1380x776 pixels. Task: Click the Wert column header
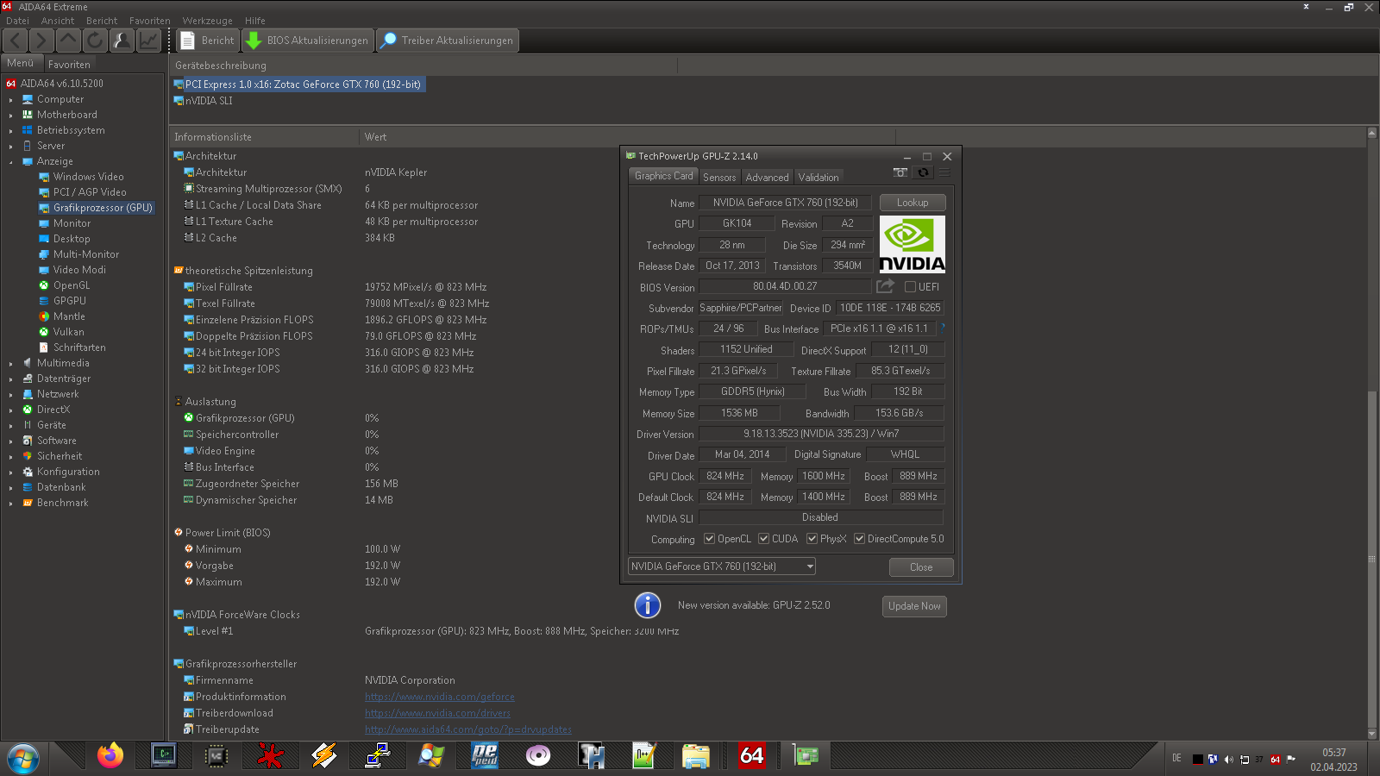coord(627,137)
